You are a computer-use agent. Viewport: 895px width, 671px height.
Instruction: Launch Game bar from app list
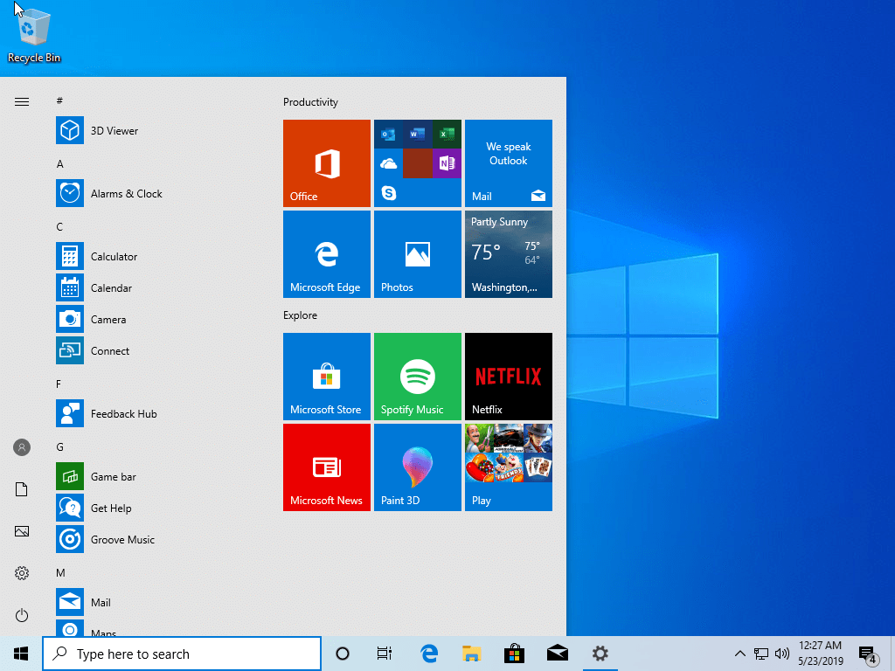click(x=154, y=476)
